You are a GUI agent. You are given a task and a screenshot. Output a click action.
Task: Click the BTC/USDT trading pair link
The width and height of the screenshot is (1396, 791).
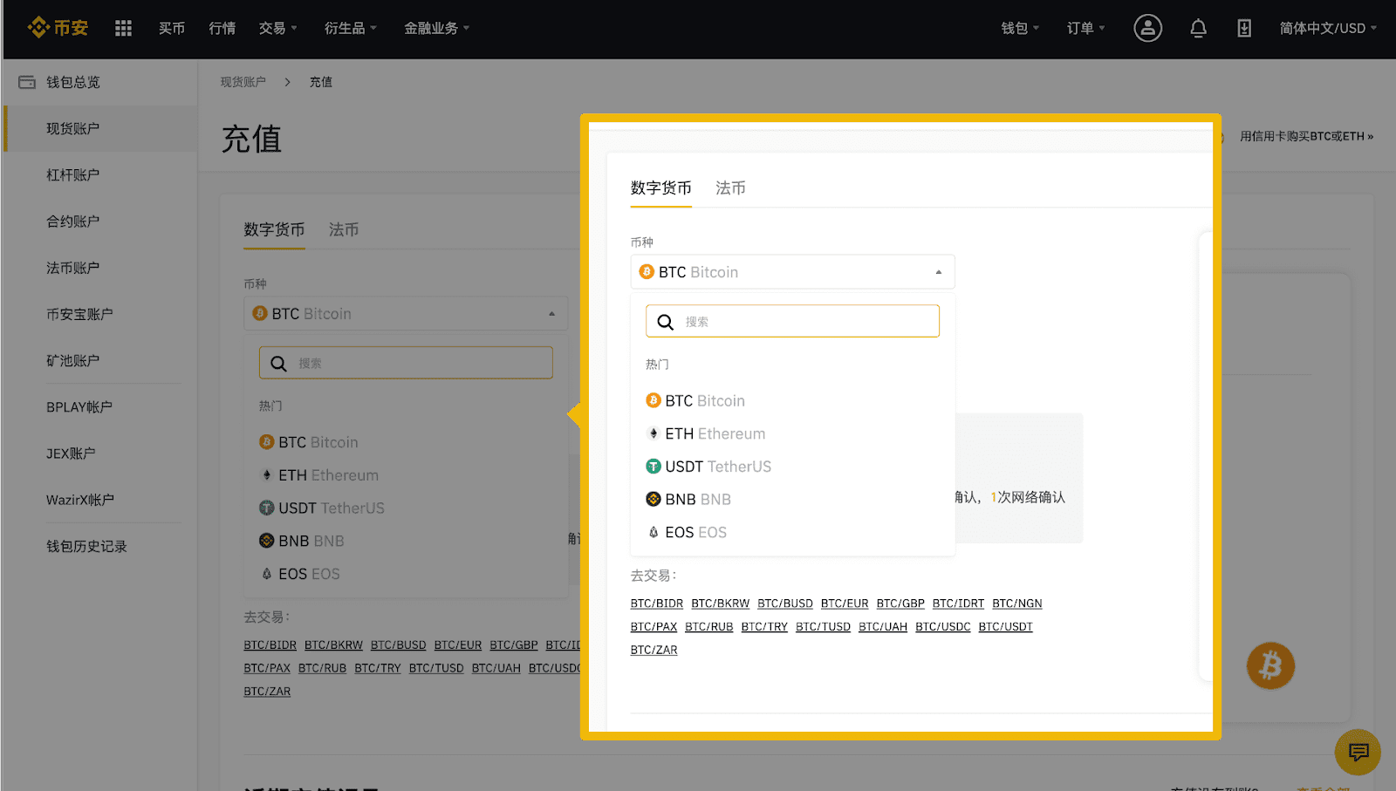point(1005,627)
